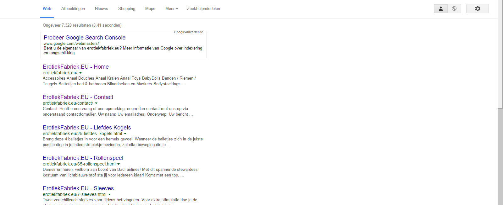Image resolution: width=503 pixels, height=205 pixels.
Task: Expand the Meer dropdown menu
Action: pyautogui.click(x=172, y=9)
